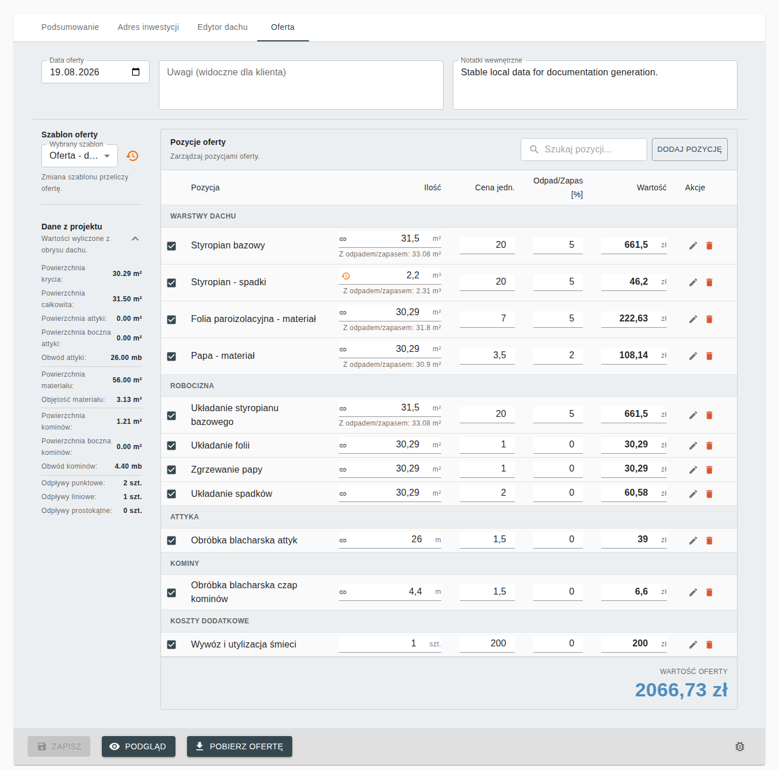This screenshot has width=779, height=770.
Task: Click the Cena jedn. field of Papa - materiał
Action: click(x=487, y=355)
